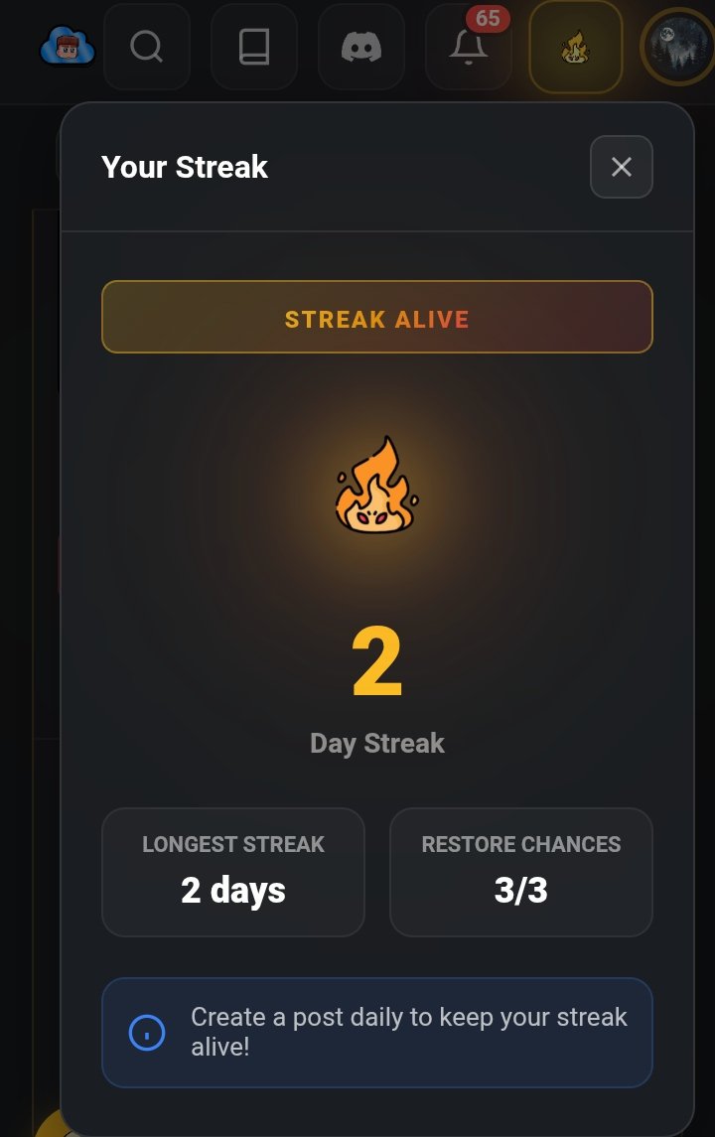Open the Discord icon link
715x1137 pixels.
tap(361, 47)
